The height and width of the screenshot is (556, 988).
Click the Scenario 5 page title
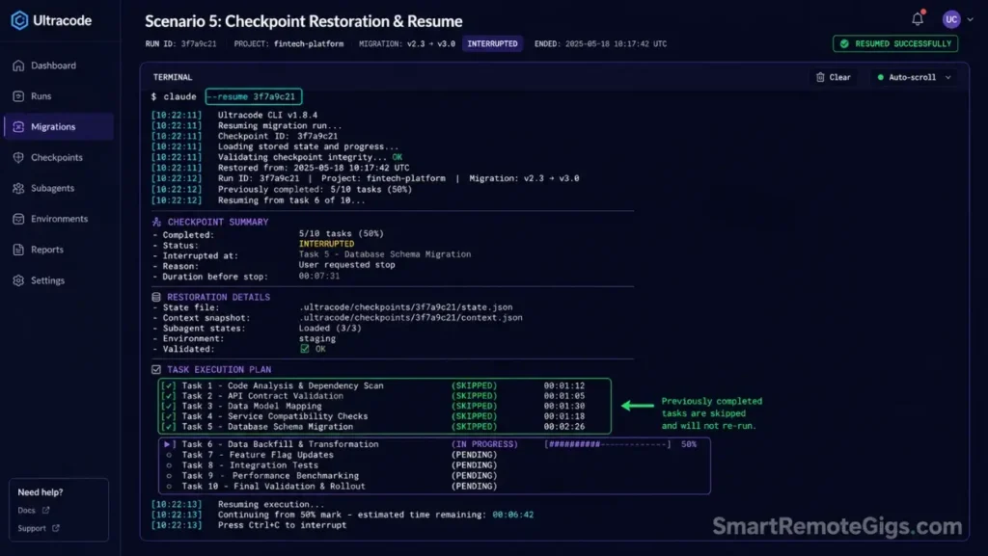click(304, 21)
